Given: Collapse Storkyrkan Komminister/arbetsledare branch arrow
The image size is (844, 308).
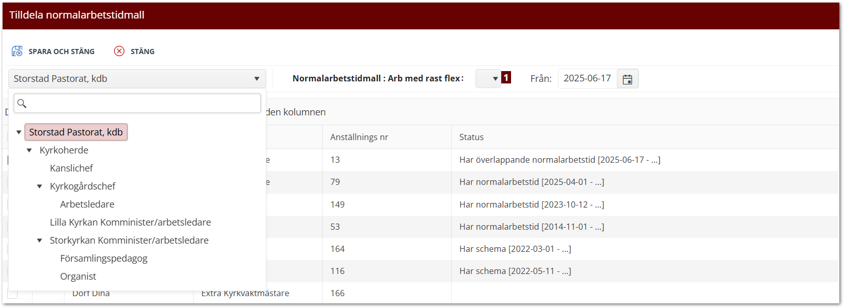Looking at the screenshot, I should (40, 241).
